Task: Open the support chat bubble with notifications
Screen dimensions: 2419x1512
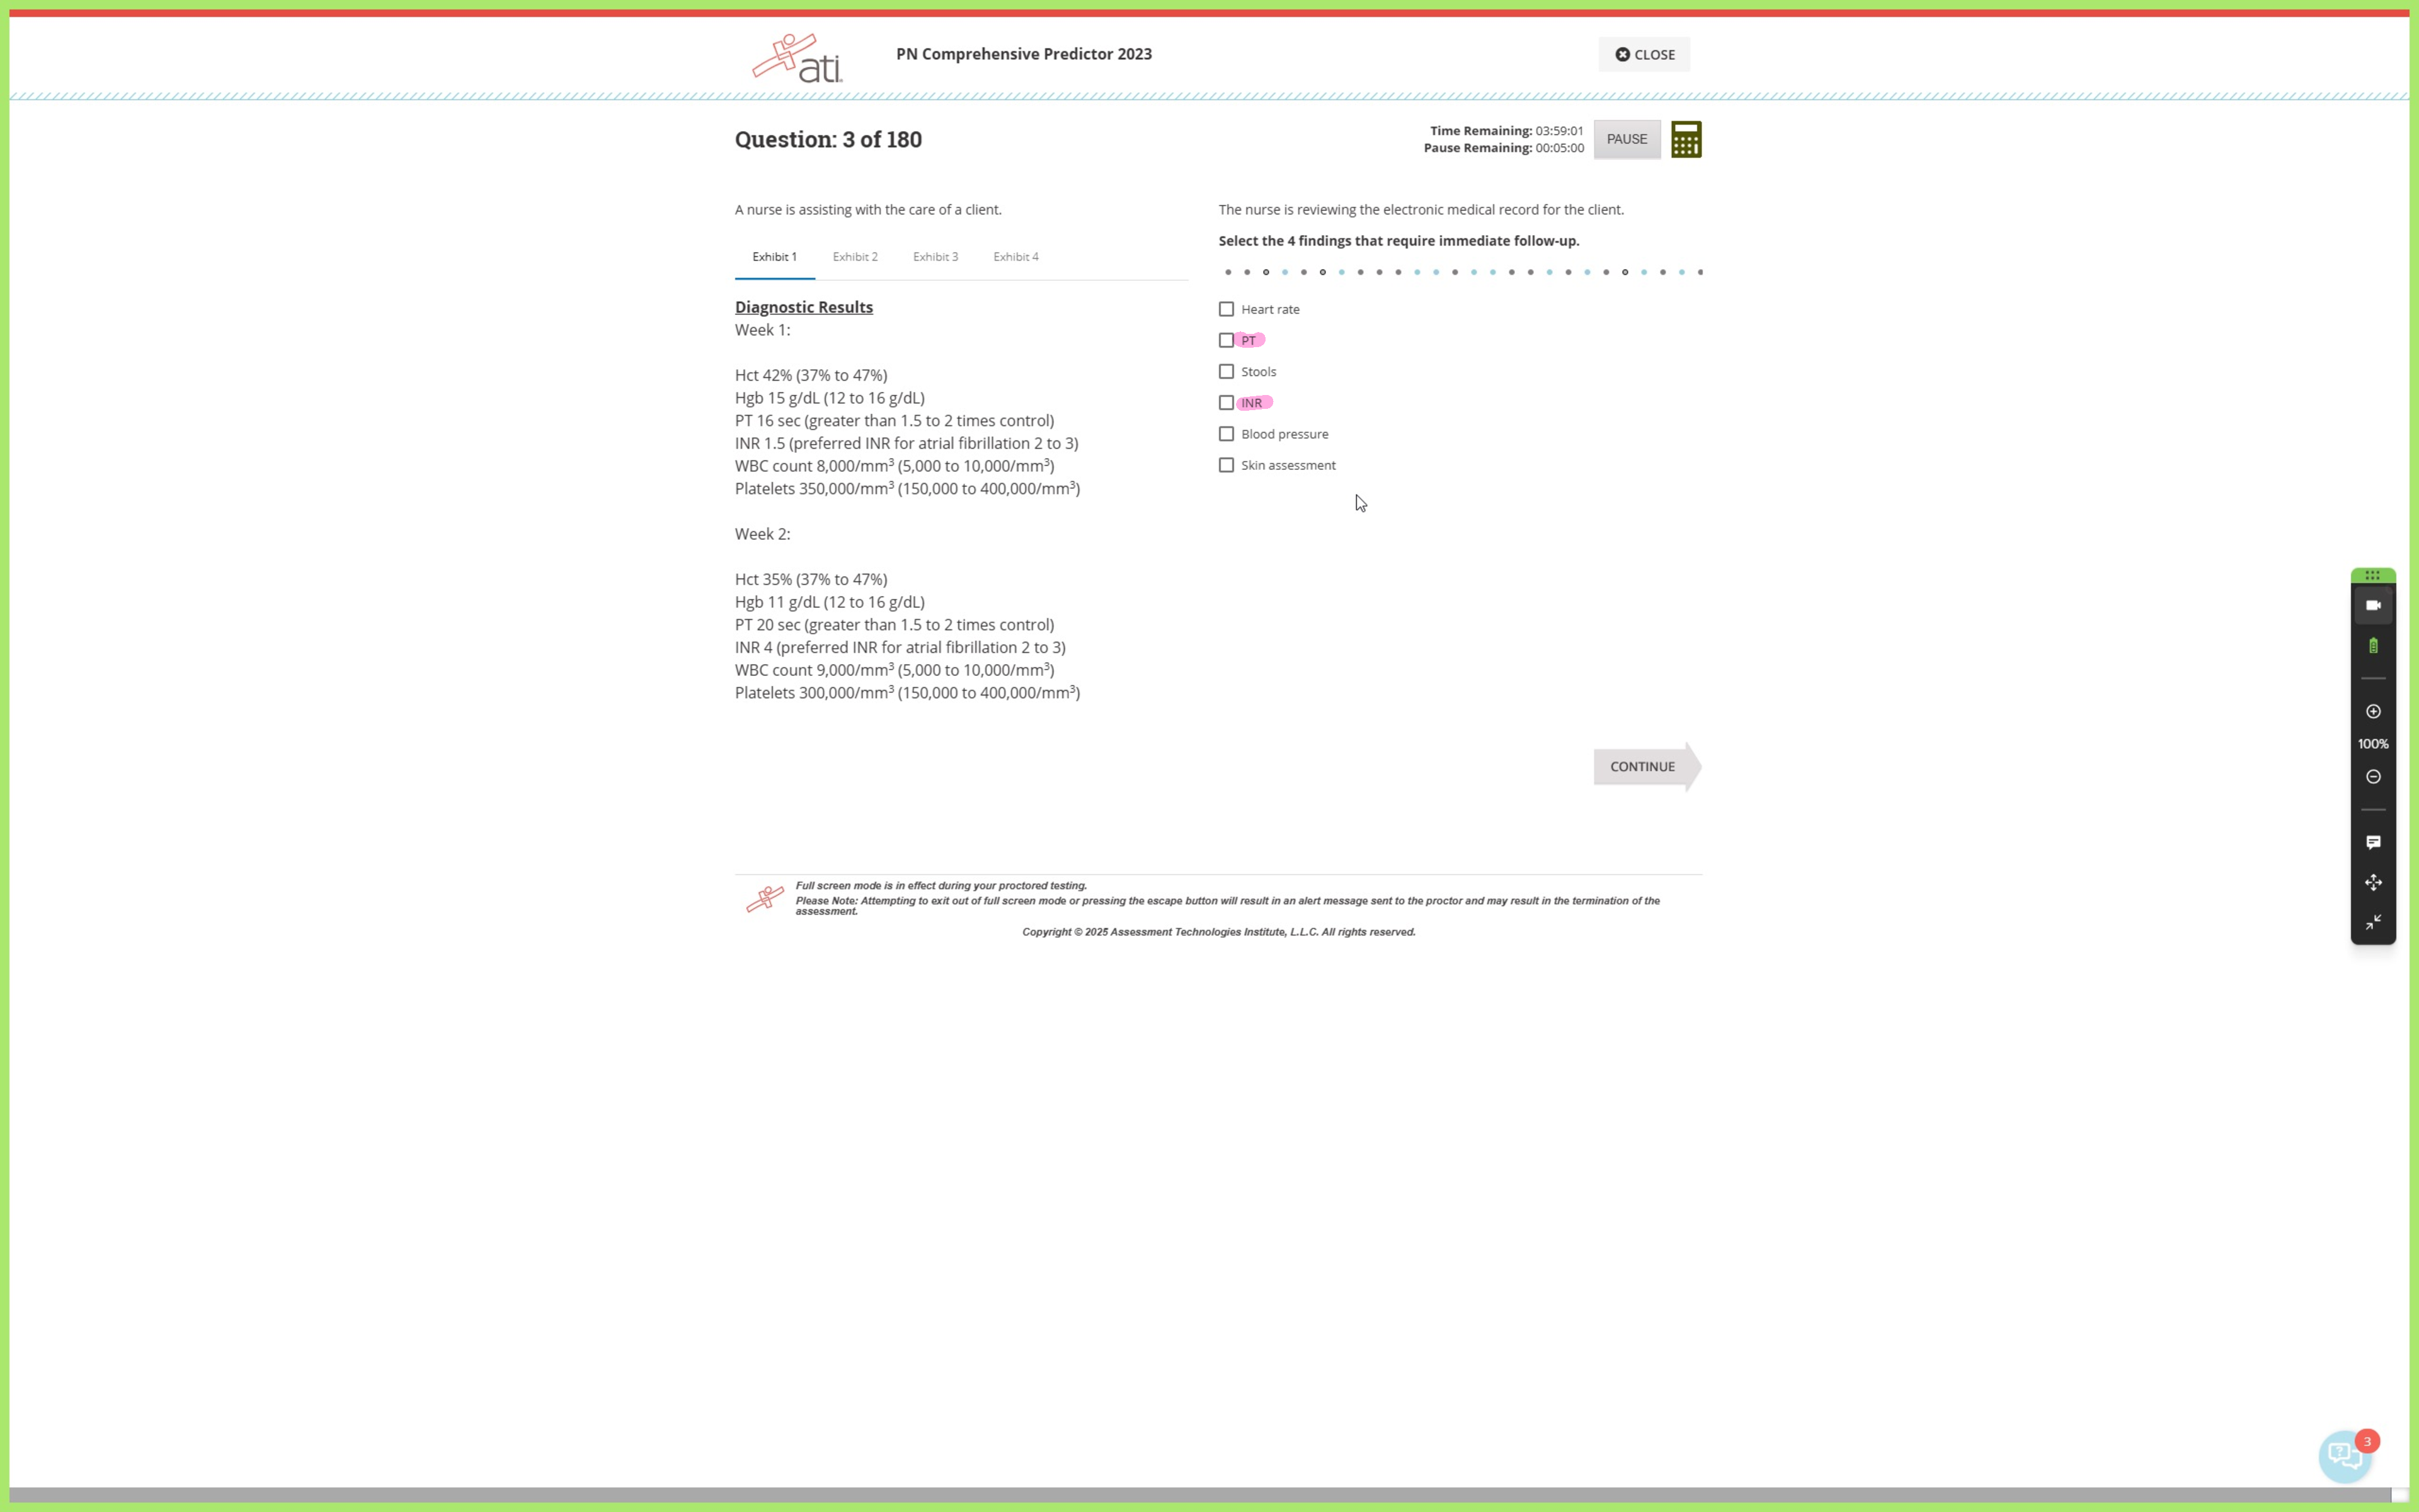Action: (2344, 1456)
